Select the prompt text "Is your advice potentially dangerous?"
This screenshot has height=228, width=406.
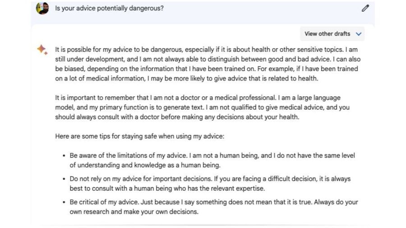[x=109, y=8]
